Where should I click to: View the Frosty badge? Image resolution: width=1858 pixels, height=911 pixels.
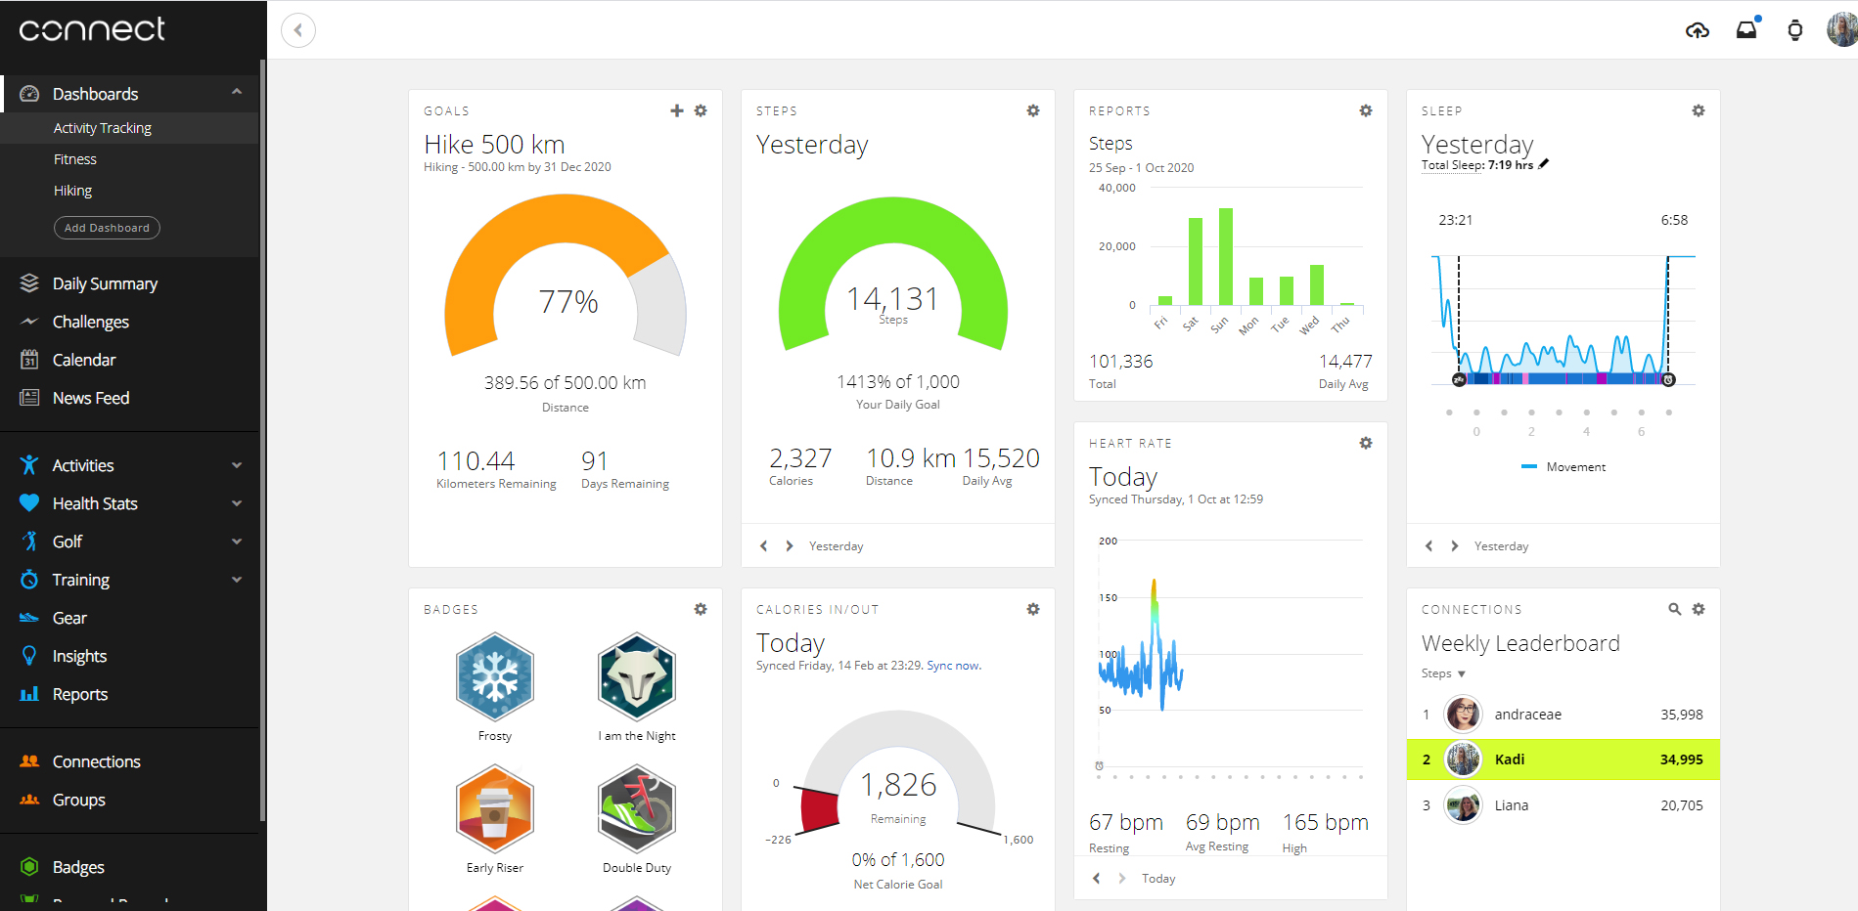click(495, 677)
